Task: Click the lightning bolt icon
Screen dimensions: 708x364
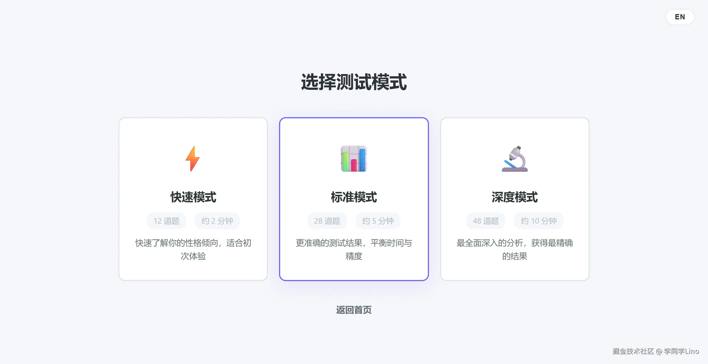Action: pos(193,159)
